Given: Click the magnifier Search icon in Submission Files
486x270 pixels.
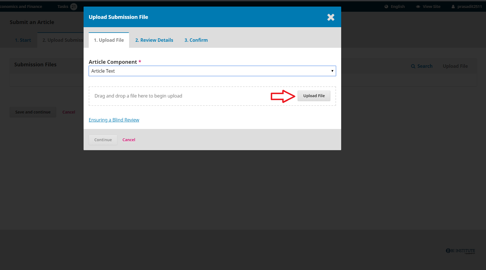Looking at the screenshot, I should 413,66.
